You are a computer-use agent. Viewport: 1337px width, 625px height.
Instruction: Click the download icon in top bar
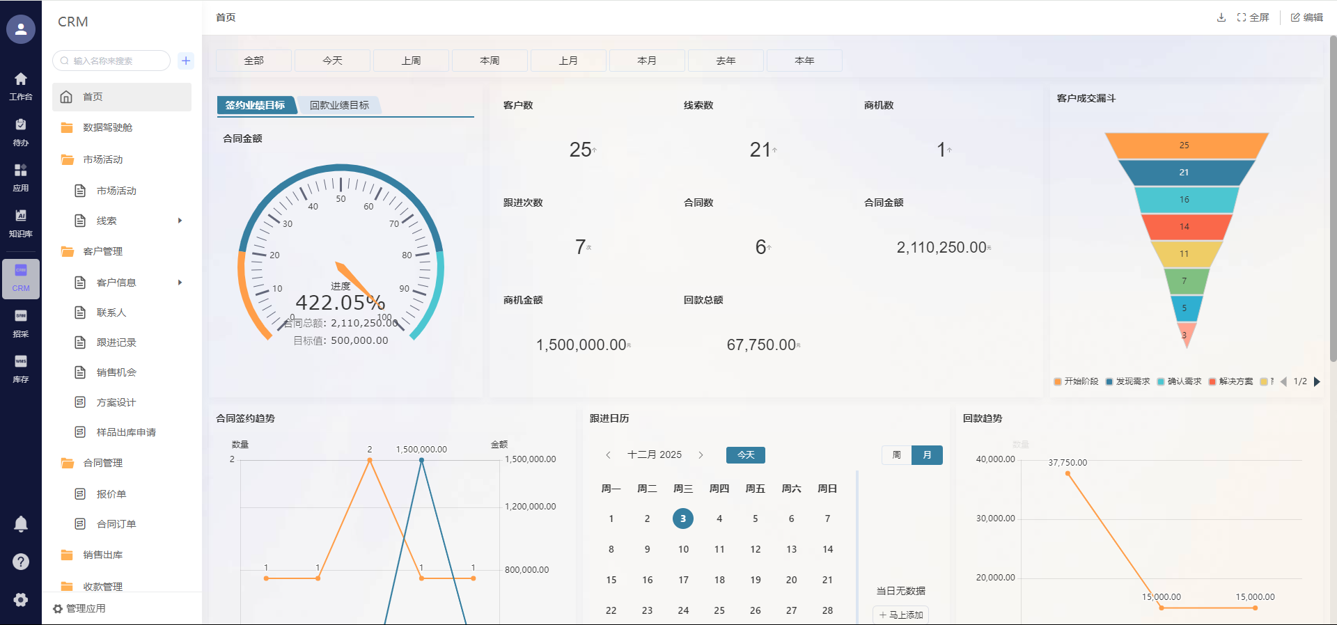click(x=1221, y=17)
